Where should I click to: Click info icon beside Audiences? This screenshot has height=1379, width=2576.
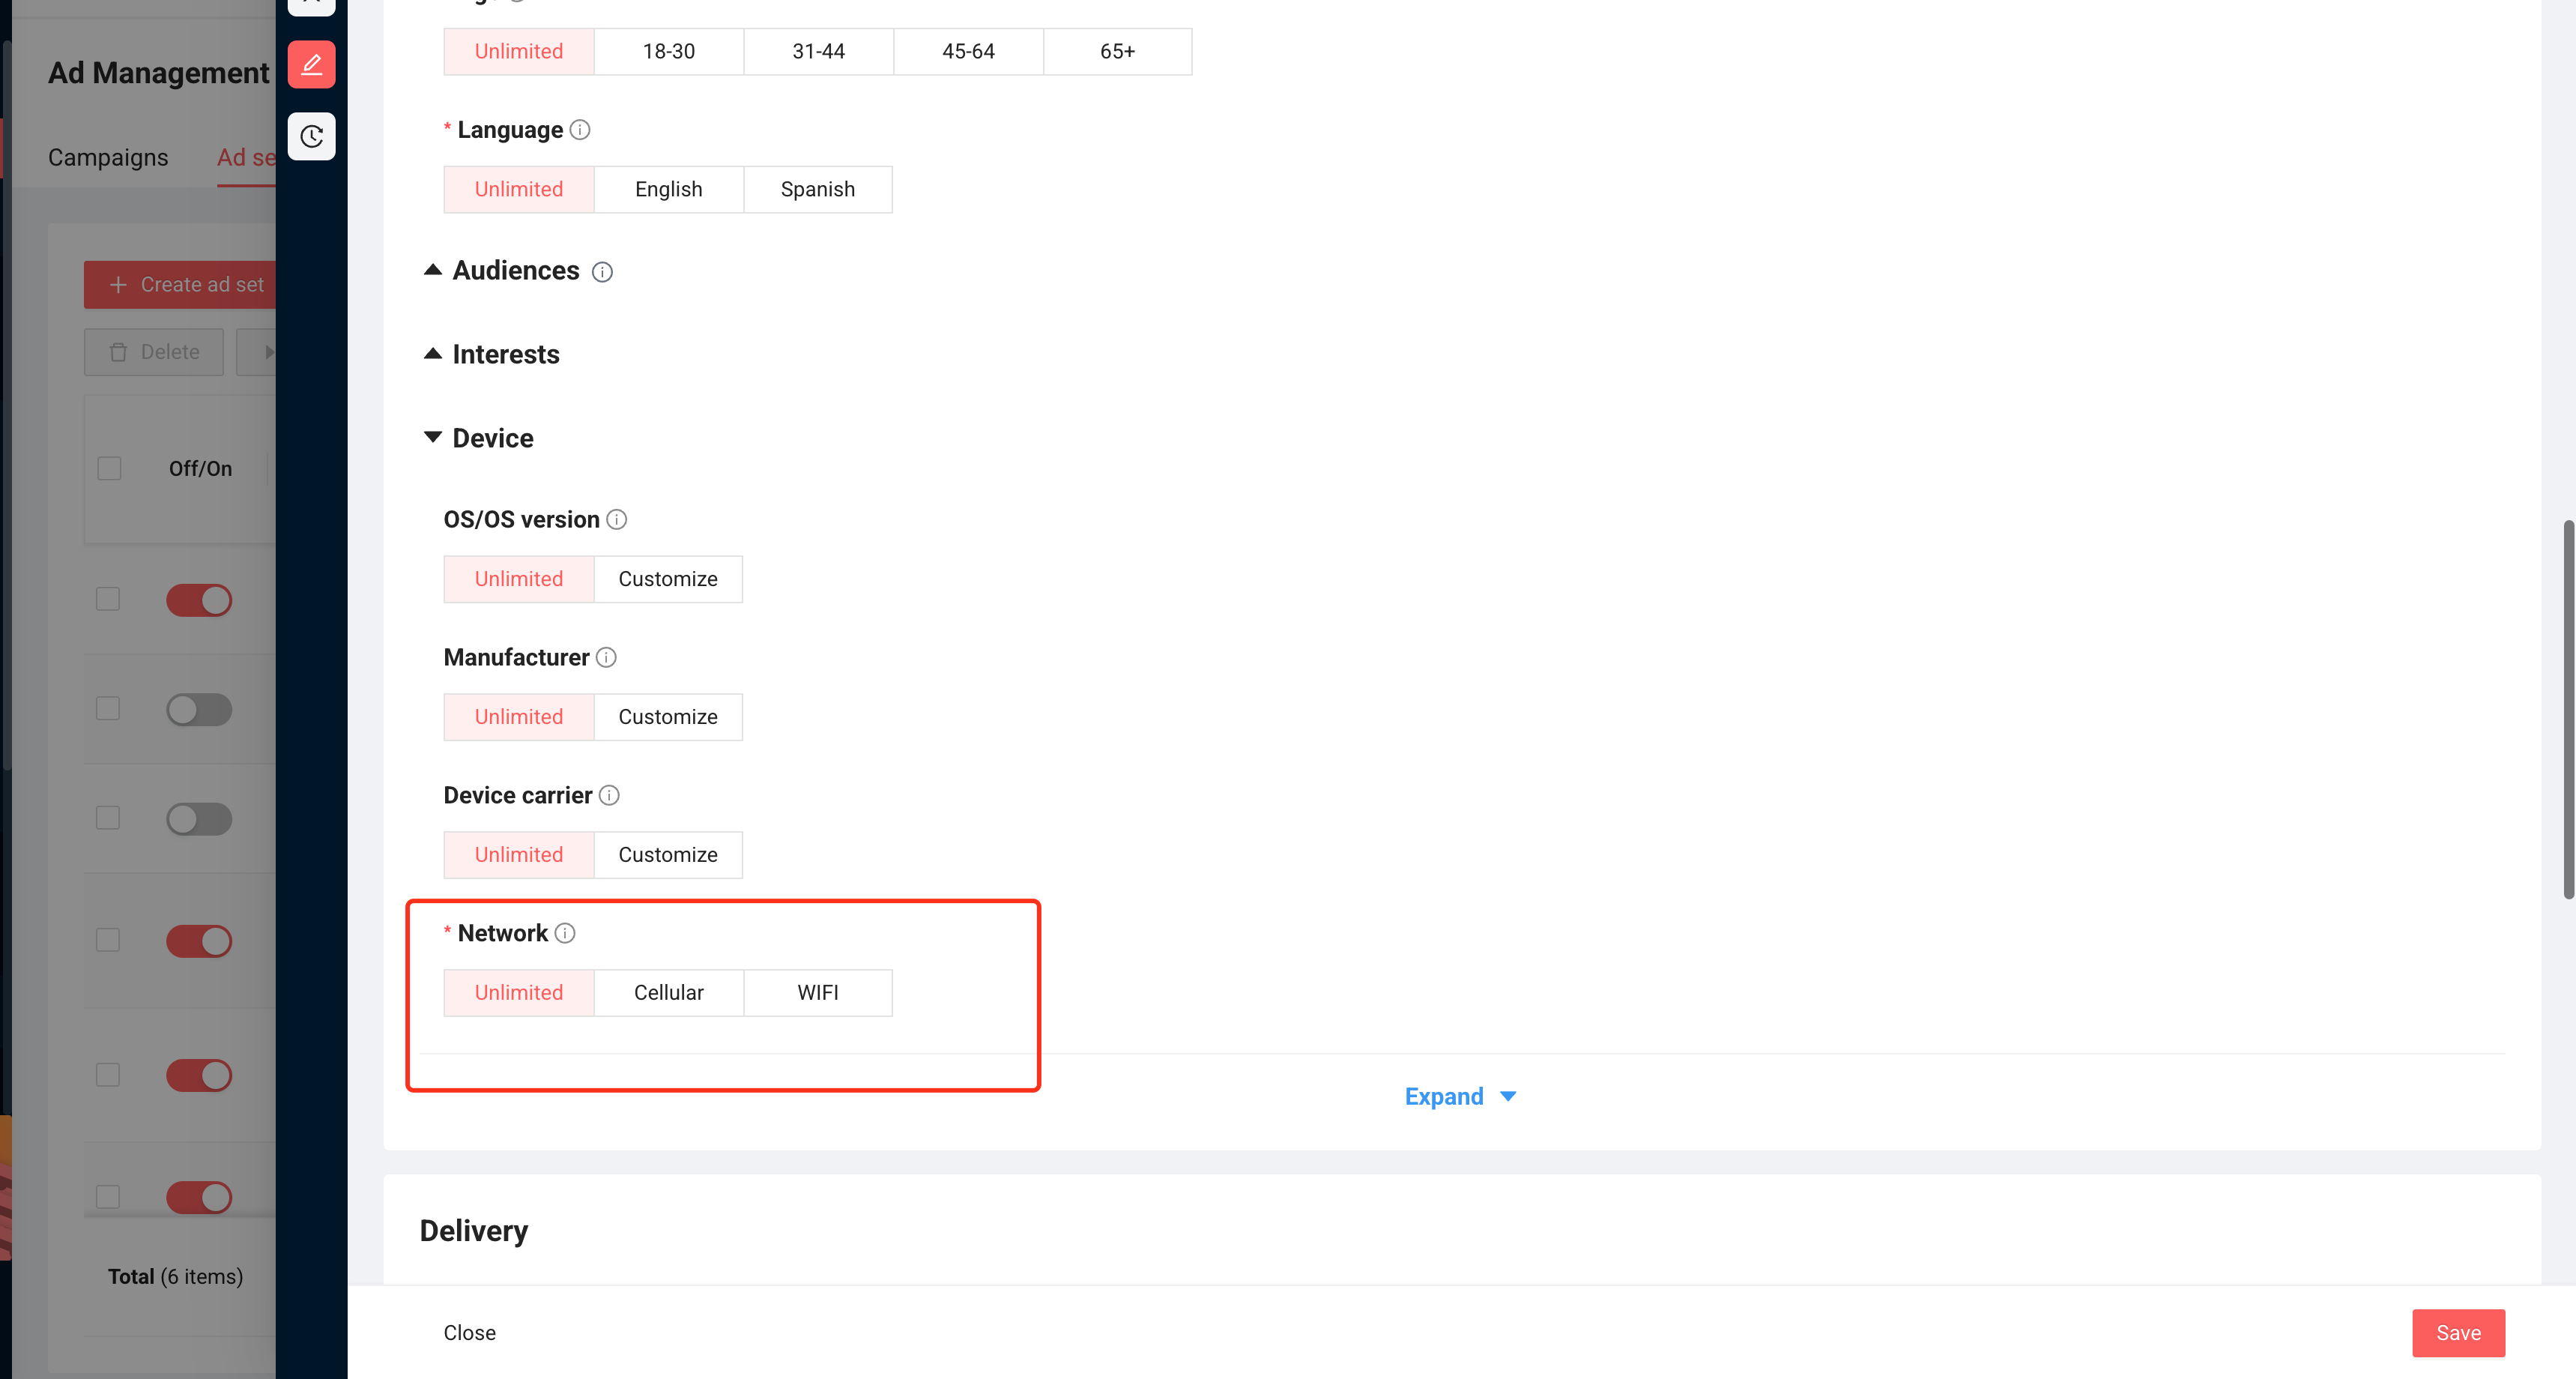[602, 272]
